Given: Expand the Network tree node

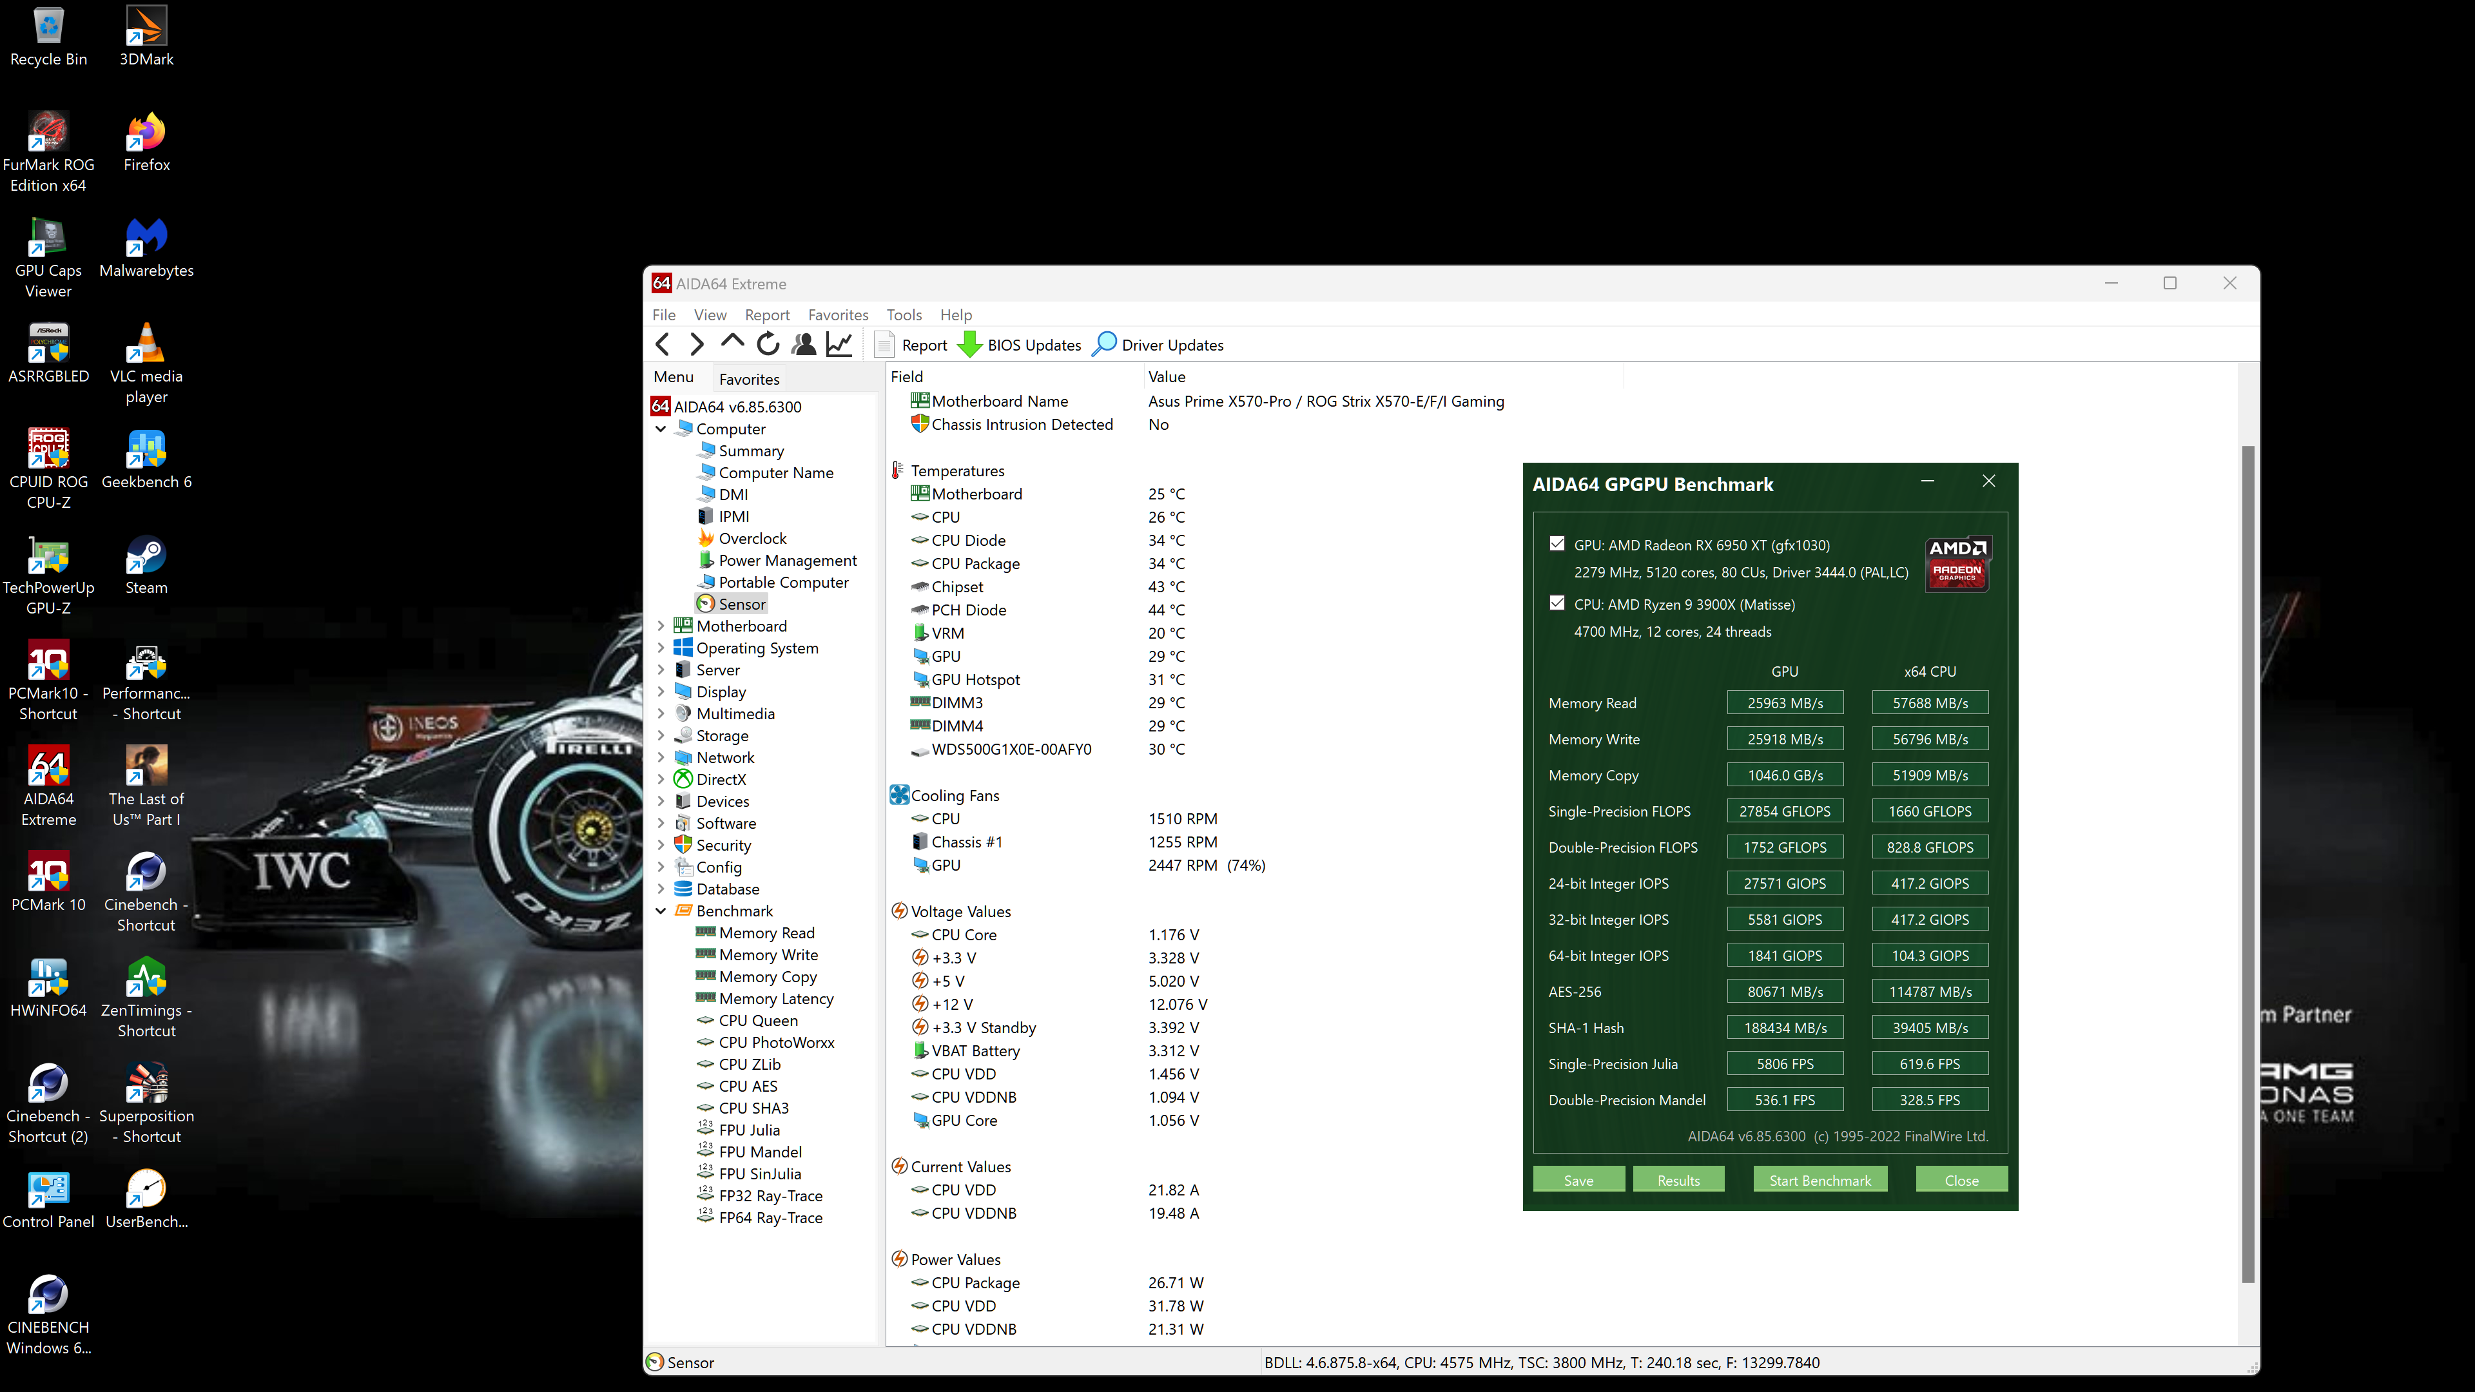Looking at the screenshot, I should [x=661, y=758].
